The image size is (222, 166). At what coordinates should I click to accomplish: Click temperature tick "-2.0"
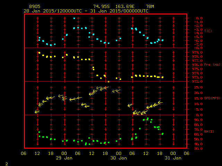[198, 26]
